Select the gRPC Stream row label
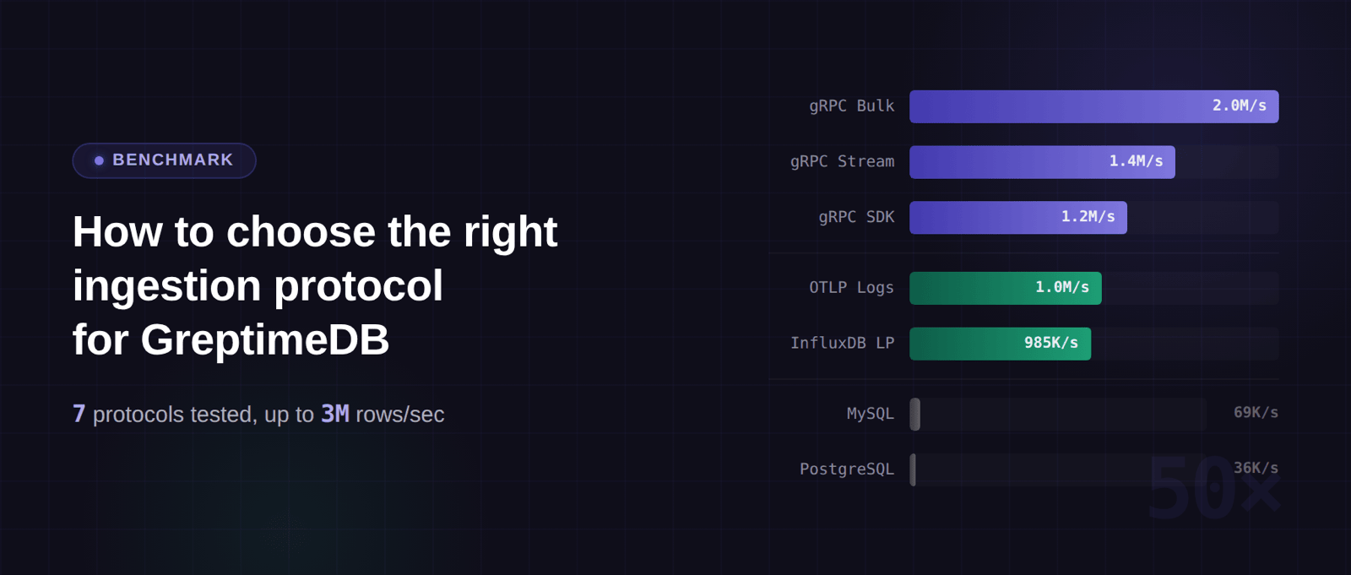 click(842, 161)
